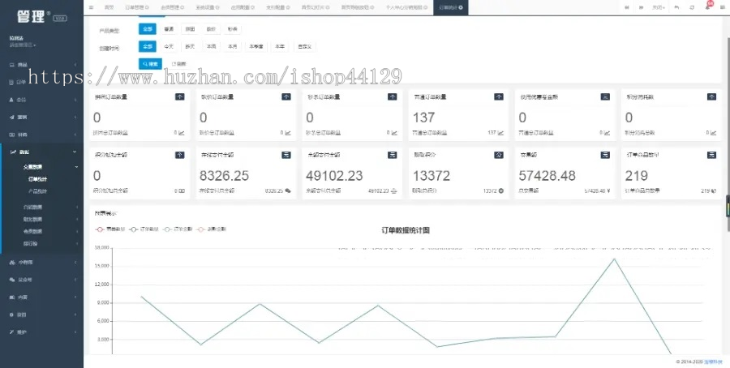The image size is (730, 368).
Task: Click the 营销 paper-plane icon in the sidebar
Action: pos(12,118)
